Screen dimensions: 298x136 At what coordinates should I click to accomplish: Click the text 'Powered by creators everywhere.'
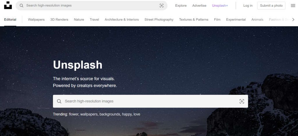tap(85, 86)
